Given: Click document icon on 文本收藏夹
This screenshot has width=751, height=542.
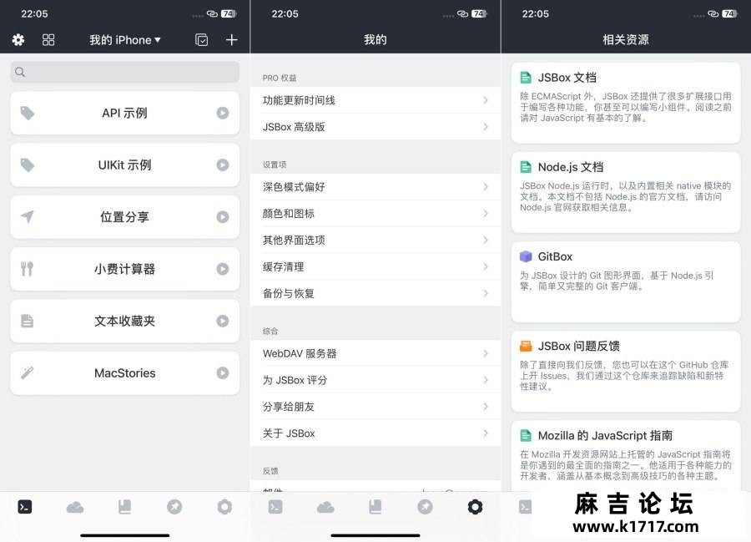Looking at the screenshot, I should point(28,321).
